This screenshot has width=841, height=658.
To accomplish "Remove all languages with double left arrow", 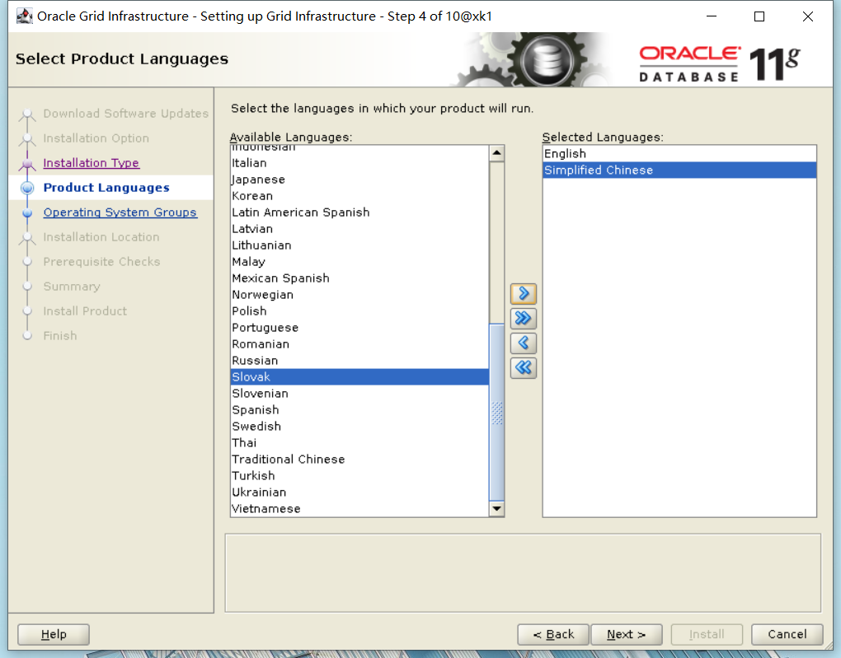I will [523, 367].
